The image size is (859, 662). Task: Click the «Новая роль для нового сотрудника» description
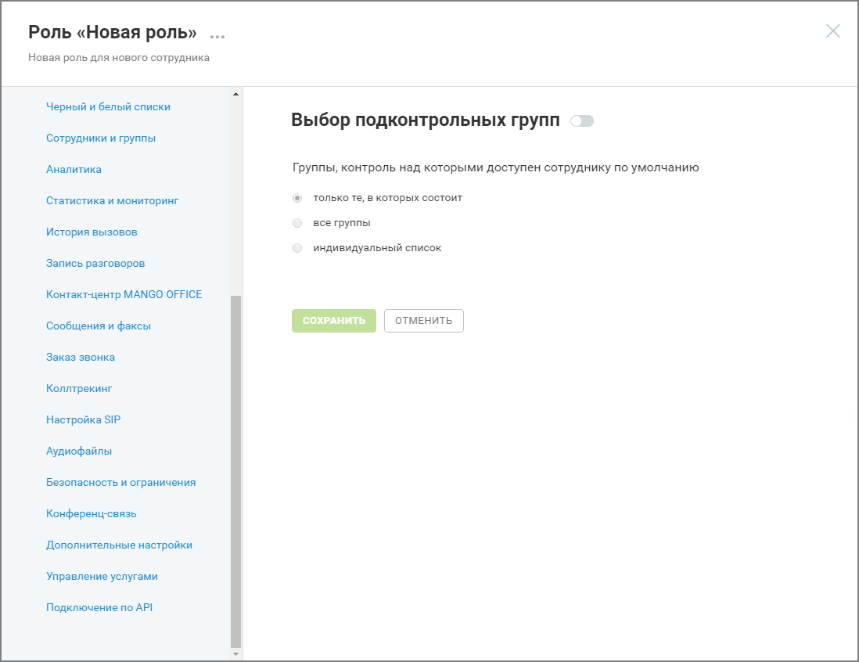pos(119,58)
